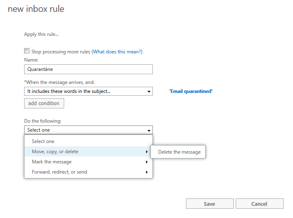Save the new inbox rule
The image size is (293, 218).
point(210,204)
